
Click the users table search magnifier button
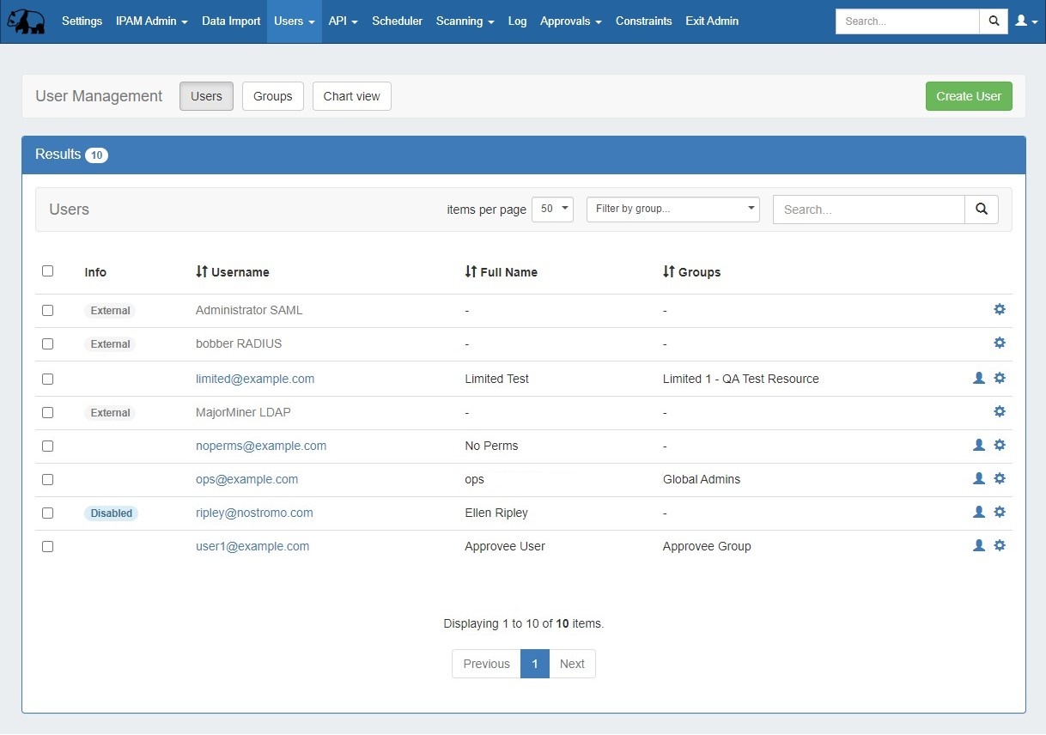[982, 210]
